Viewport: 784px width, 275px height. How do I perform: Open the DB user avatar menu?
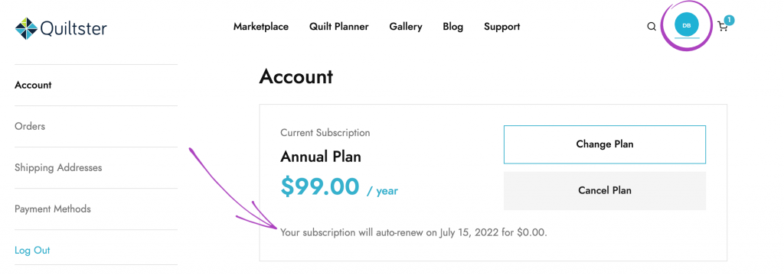pyautogui.click(x=687, y=25)
